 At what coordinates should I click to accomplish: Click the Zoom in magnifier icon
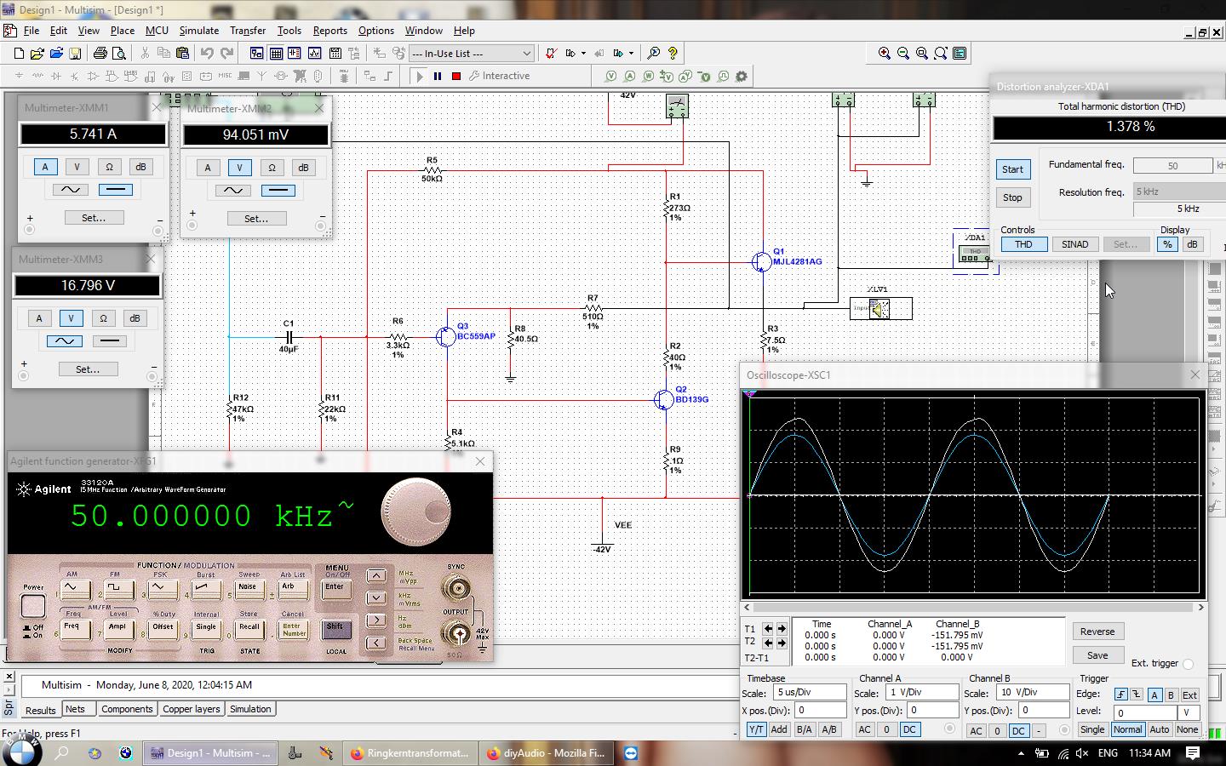pyautogui.click(x=885, y=53)
